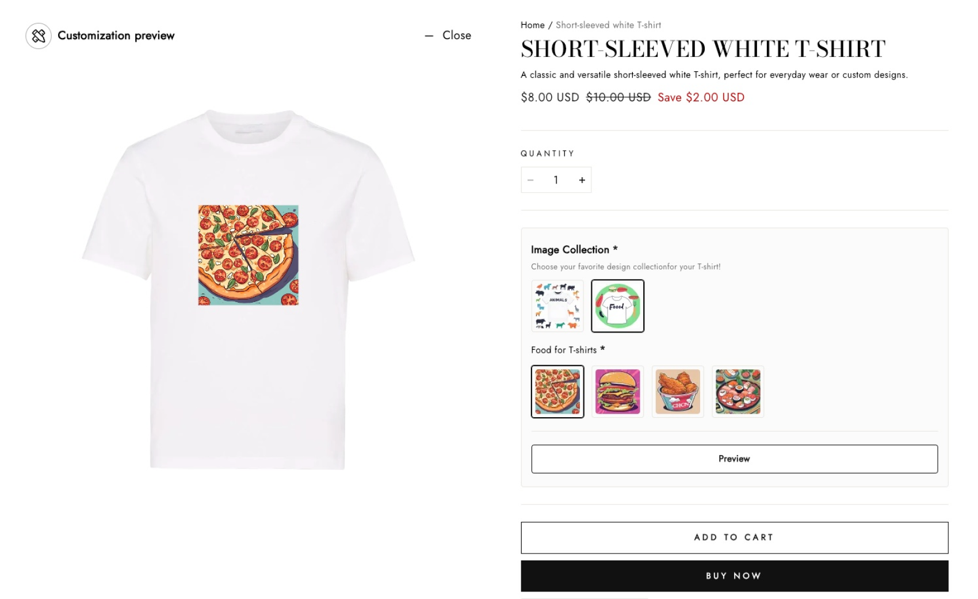Close the customization preview panel
The image size is (978, 599).
tap(449, 35)
